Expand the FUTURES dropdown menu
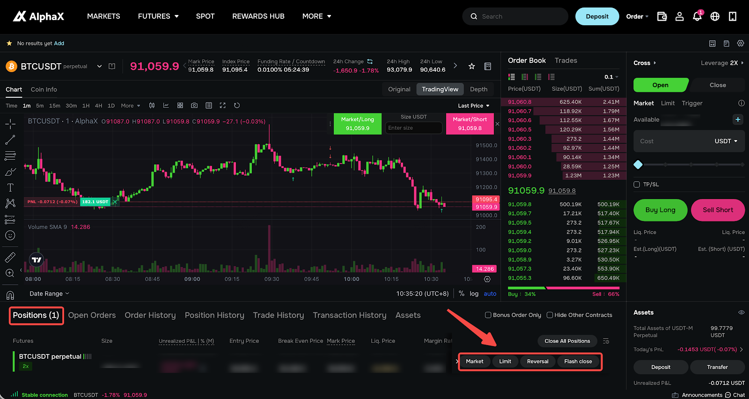Image resolution: width=749 pixels, height=399 pixels. 158,16
